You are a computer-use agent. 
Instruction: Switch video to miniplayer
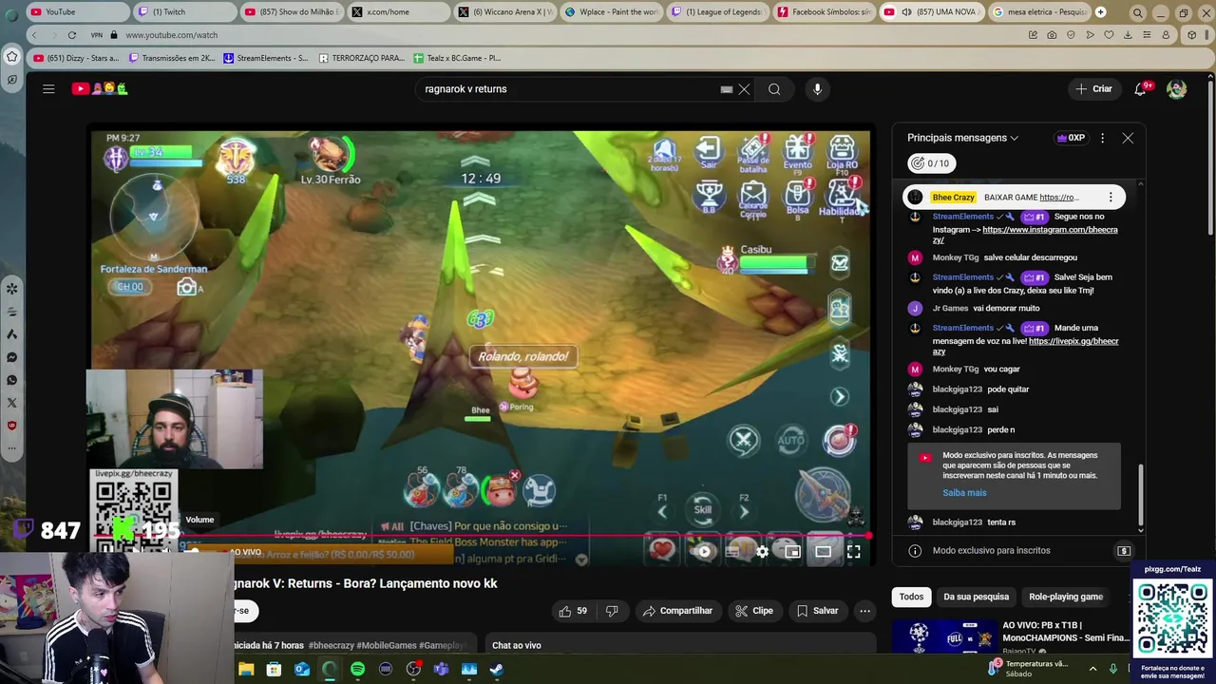coord(792,551)
